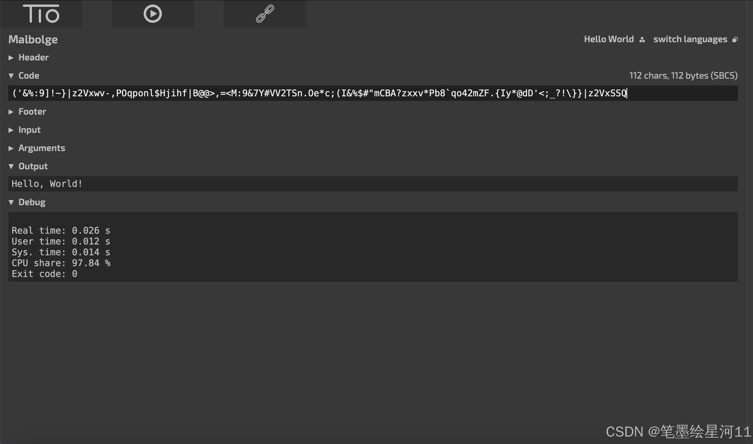
Task: Click the TIO logo home icon
Action: pos(41,14)
